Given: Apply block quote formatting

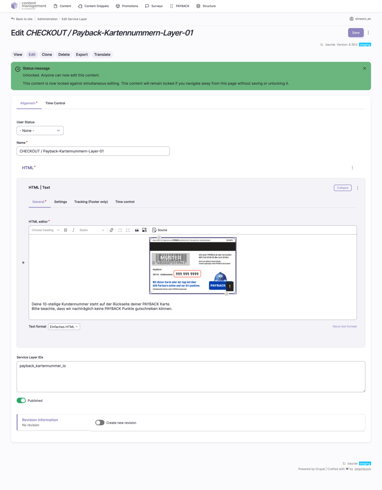Looking at the screenshot, I should 137,230.
